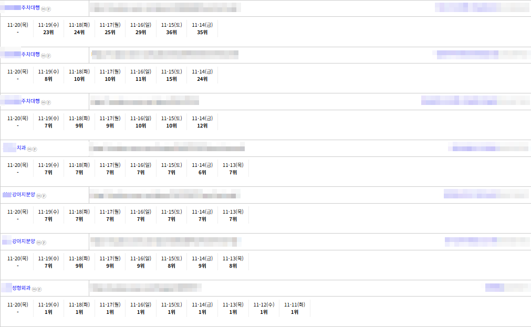This screenshot has width=531, height=327.
Task: Click the 'p' icon beside 치과 keyword
Action: (34, 149)
